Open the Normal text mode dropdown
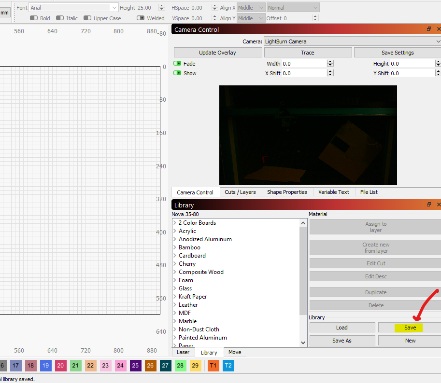 tap(293, 8)
